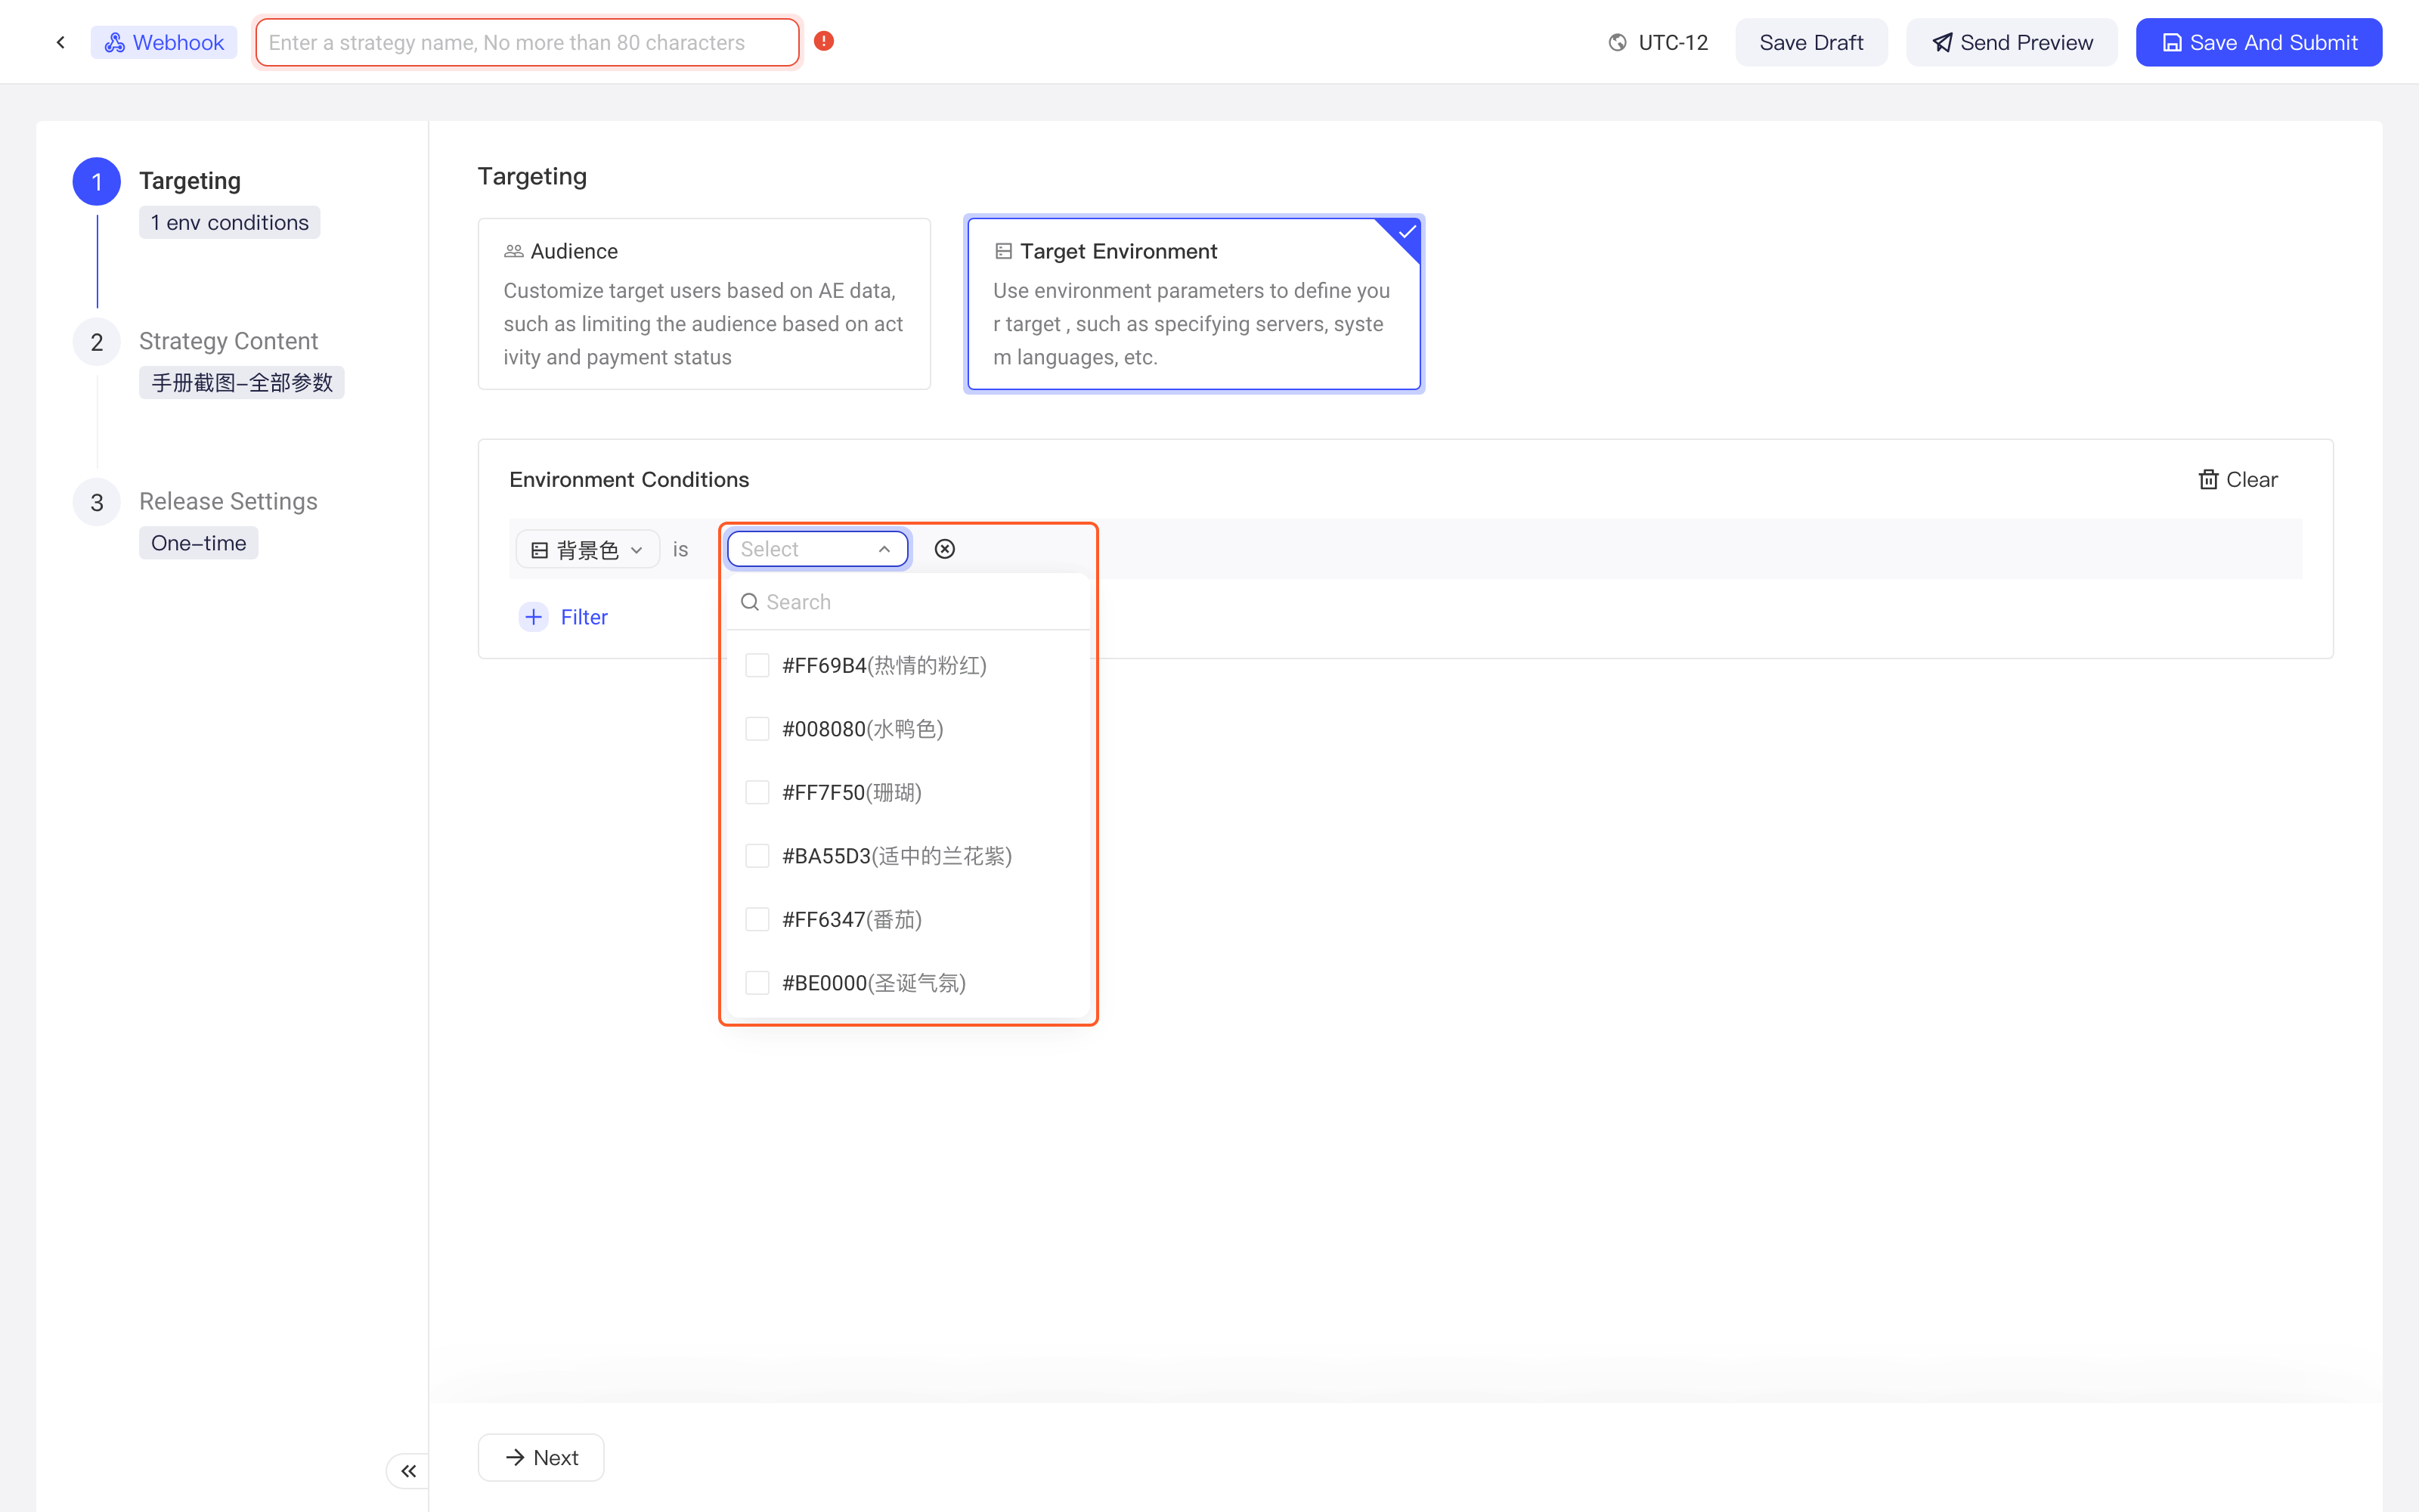Collapse the sidebar with double chevron icon
Image resolution: width=2419 pixels, height=1512 pixels.
408,1471
